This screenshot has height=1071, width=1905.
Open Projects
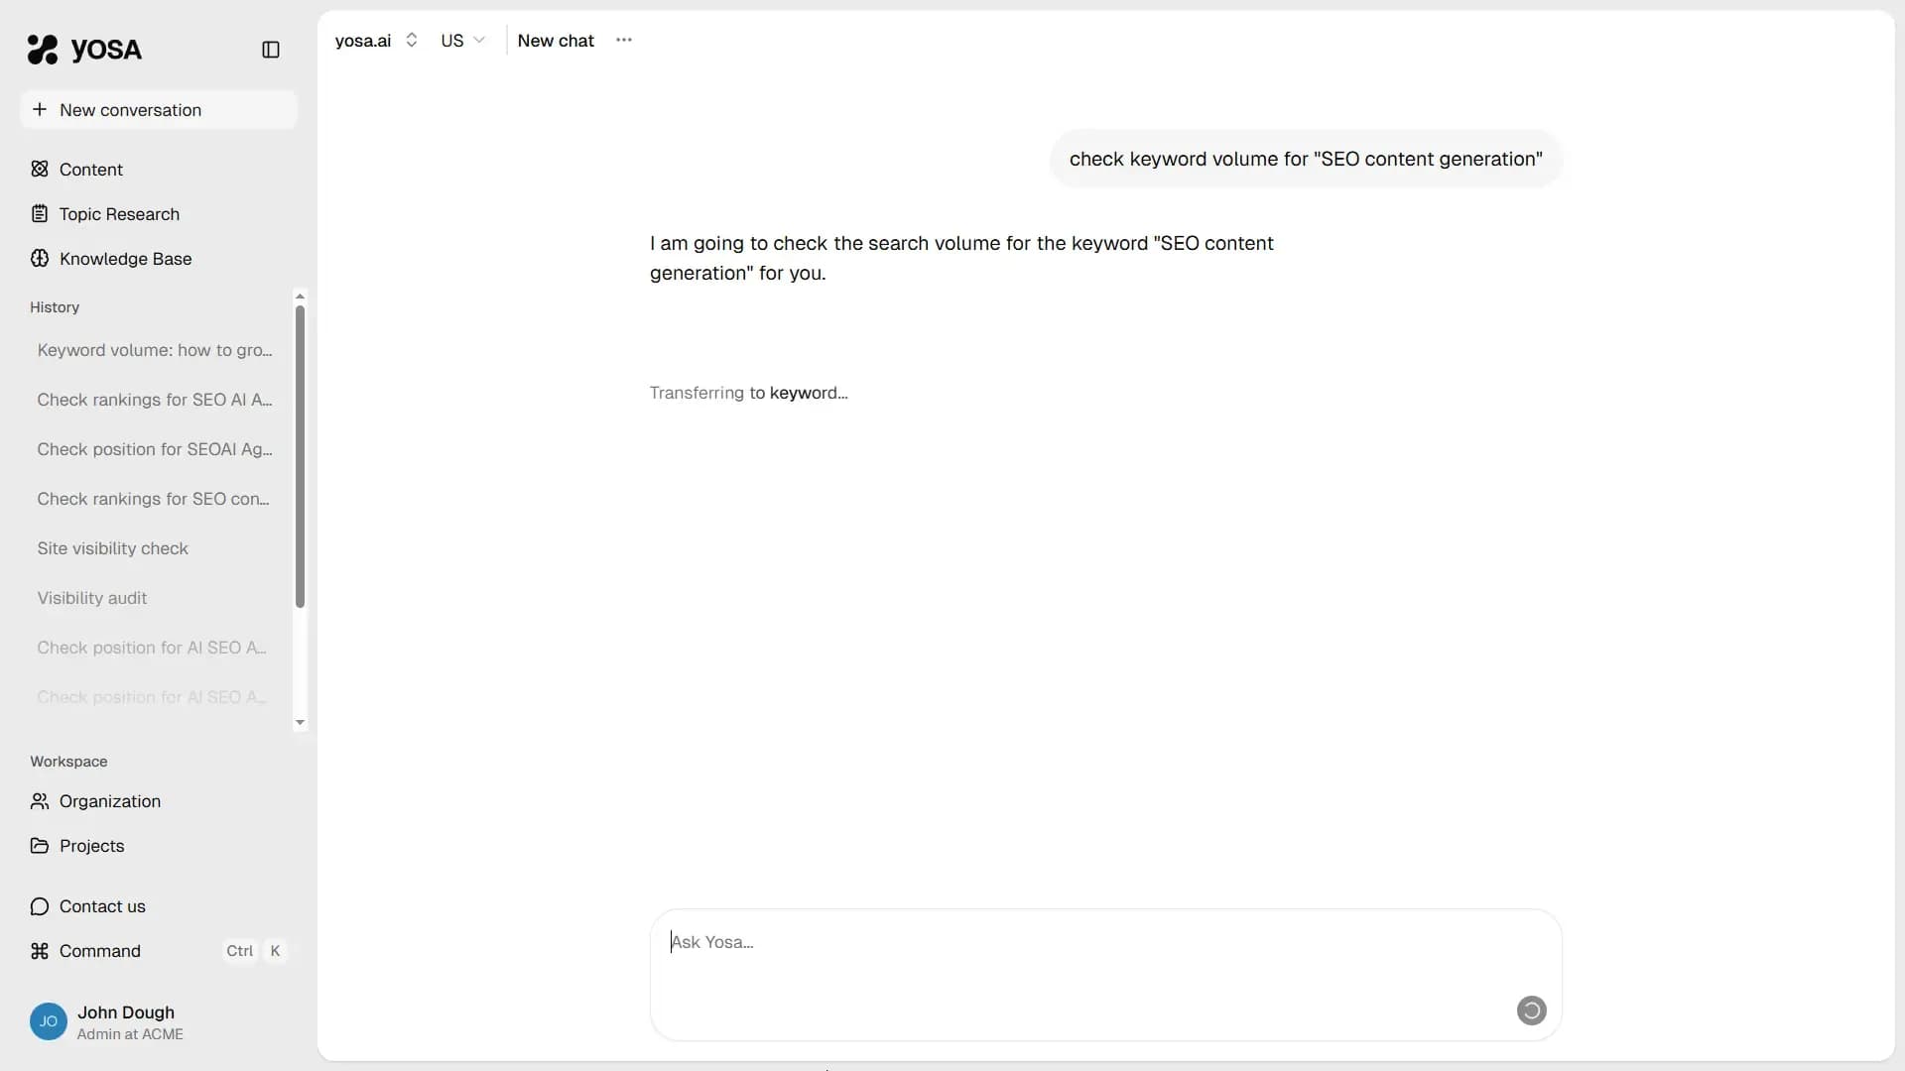(159, 845)
